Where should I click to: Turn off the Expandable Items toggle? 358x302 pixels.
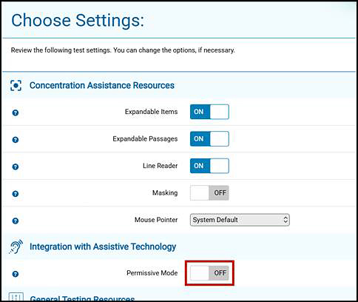(x=209, y=112)
